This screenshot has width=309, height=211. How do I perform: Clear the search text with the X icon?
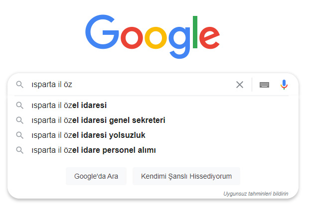[240, 85]
